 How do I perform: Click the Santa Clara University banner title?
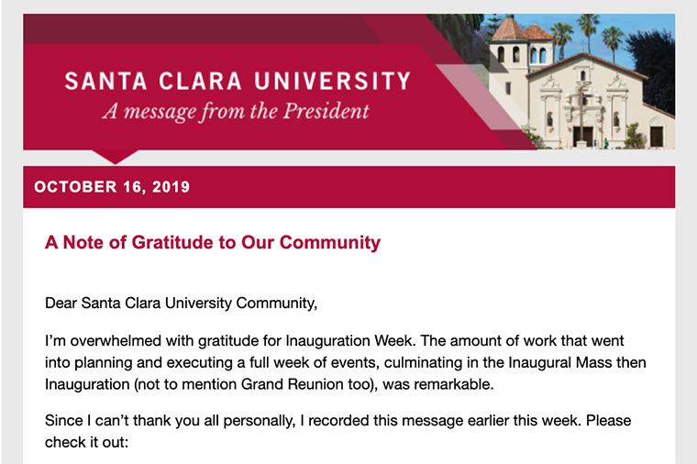[238, 82]
